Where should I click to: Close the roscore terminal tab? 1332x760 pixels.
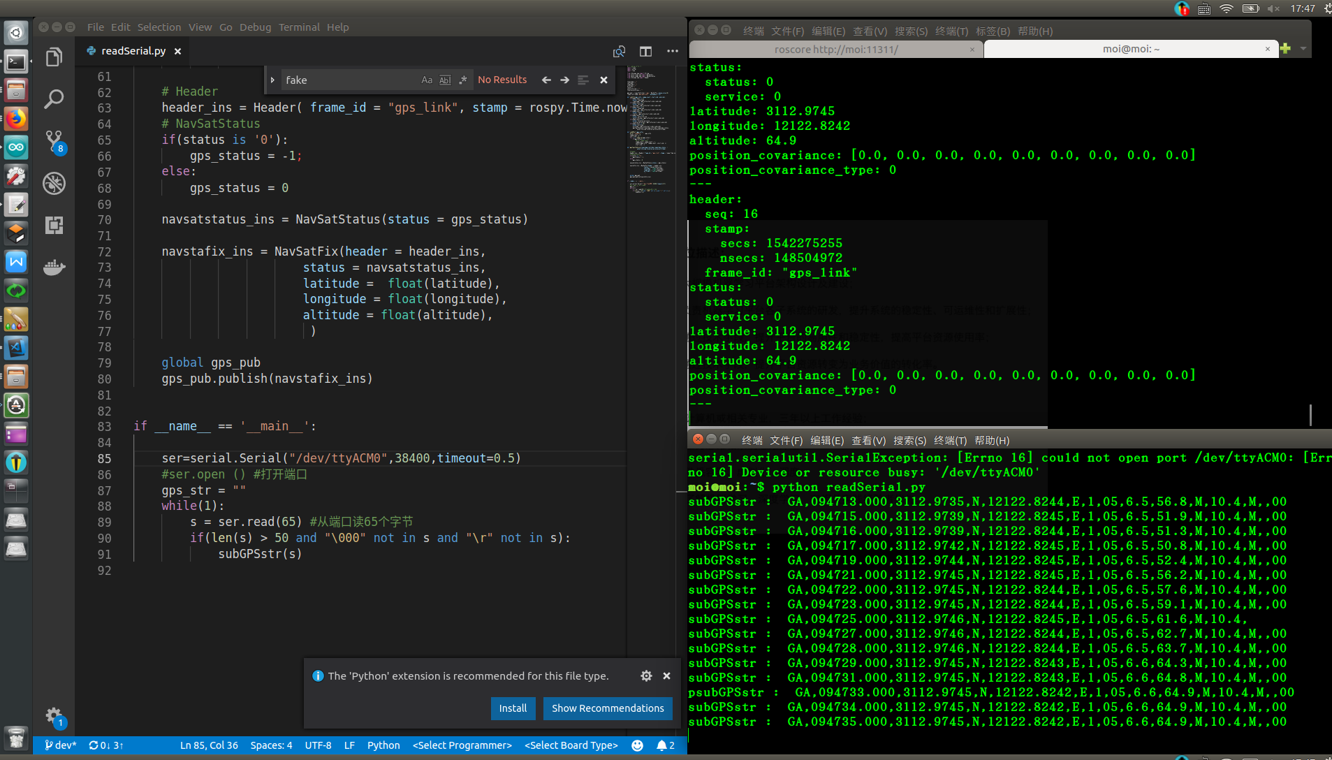(x=972, y=50)
